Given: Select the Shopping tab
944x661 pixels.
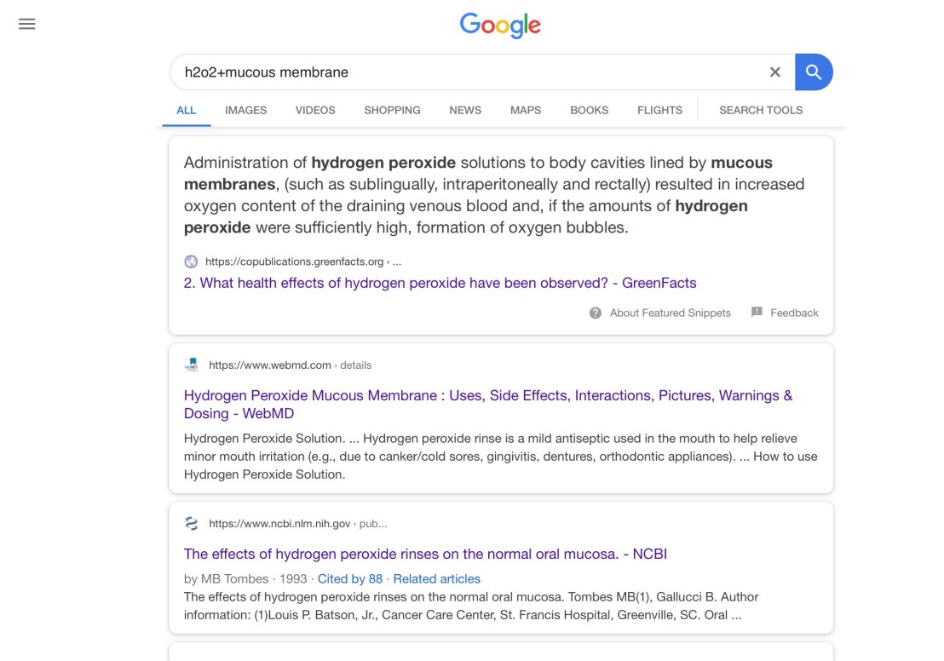Looking at the screenshot, I should [392, 110].
